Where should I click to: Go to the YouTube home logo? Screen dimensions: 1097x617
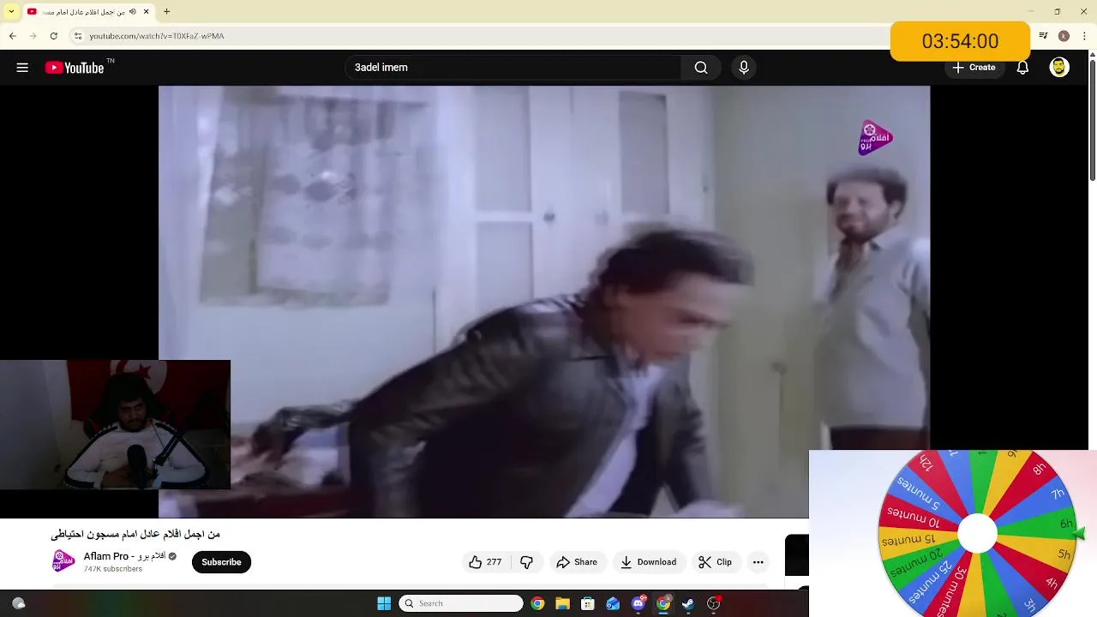pyautogui.click(x=75, y=68)
